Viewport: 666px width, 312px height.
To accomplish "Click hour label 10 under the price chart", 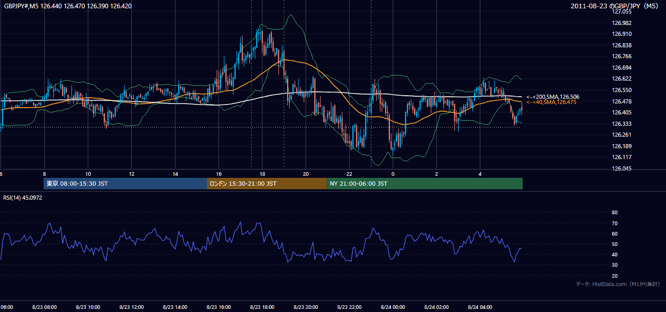I will 88,174.
